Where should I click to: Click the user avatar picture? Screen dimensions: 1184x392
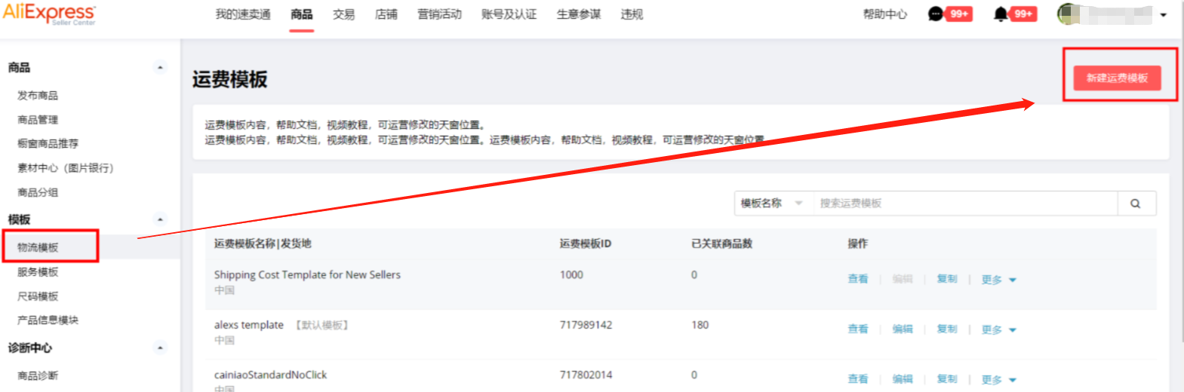point(1069,14)
